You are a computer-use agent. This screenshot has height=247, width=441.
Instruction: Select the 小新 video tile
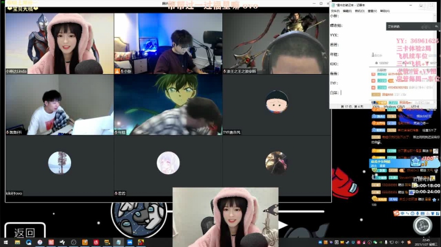tap(168, 43)
